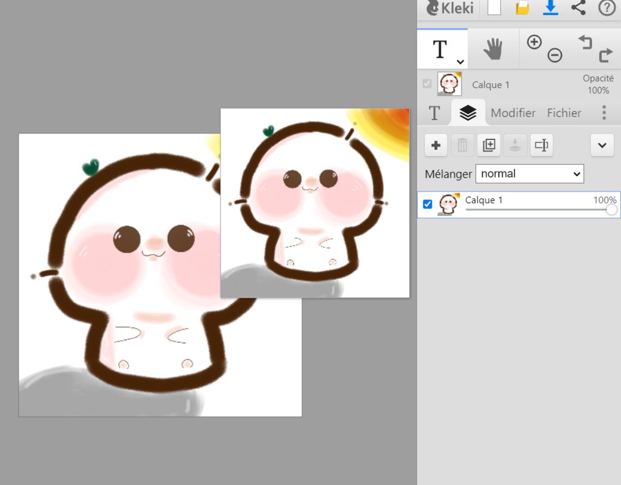Select the Text tool in the main toolbar
The image size is (621, 485).
440,50
